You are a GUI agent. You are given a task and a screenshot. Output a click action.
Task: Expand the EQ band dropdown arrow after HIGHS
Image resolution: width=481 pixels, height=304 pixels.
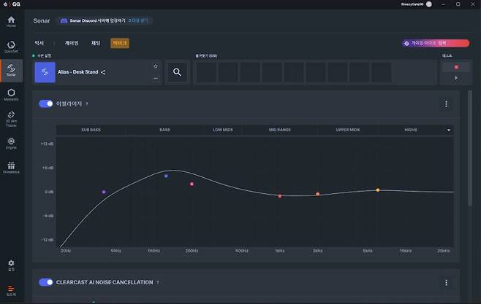(449, 130)
